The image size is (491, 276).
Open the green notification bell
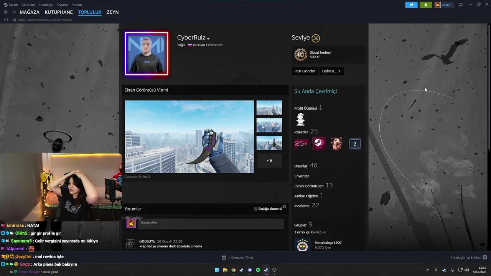click(425, 5)
